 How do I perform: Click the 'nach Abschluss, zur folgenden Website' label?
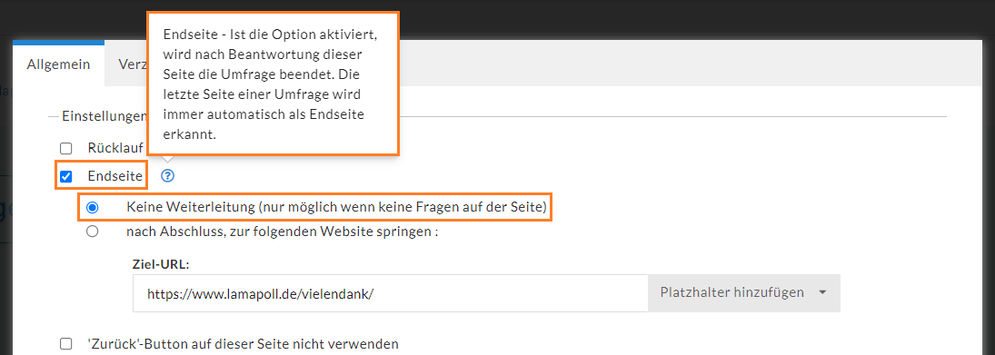(x=283, y=232)
